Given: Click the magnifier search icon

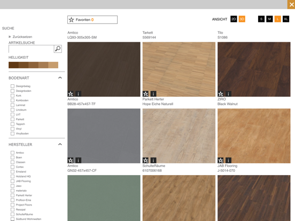Looking at the screenshot, I should tap(58, 49).
